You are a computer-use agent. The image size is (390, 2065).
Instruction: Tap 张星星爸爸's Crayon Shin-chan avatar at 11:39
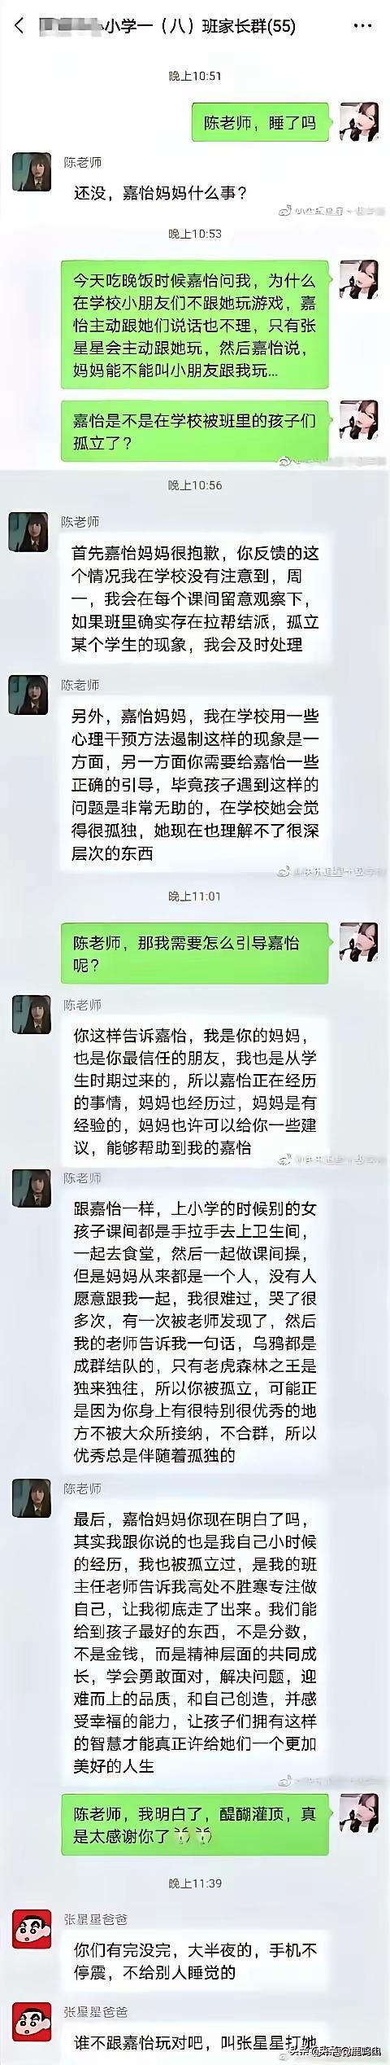pyautogui.click(x=32, y=1929)
